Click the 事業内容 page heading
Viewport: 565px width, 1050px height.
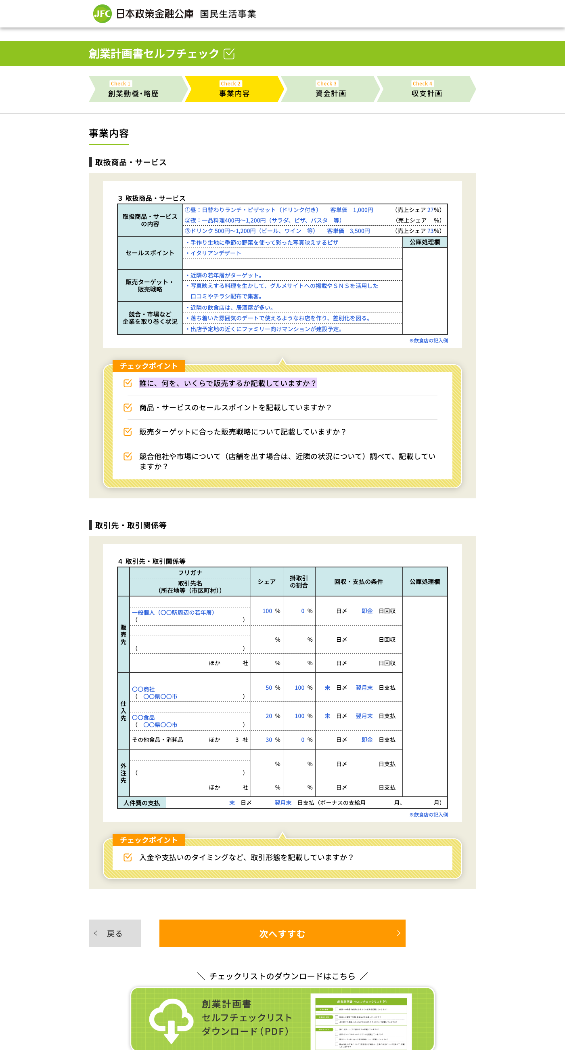coord(109,133)
